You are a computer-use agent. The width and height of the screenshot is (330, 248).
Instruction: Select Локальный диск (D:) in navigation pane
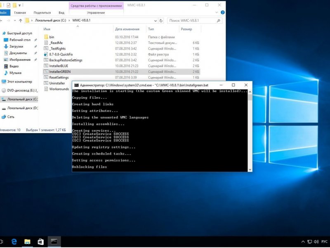click(22, 108)
